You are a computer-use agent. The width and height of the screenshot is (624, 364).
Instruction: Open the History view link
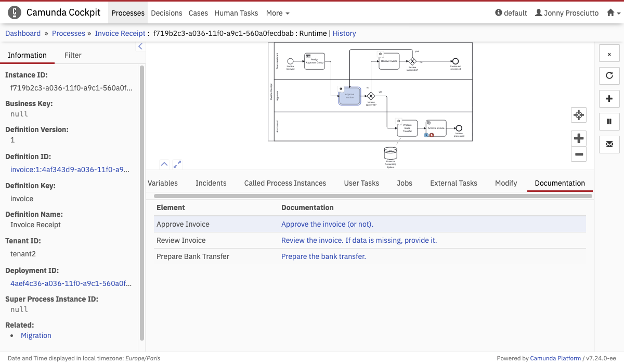coord(344,33)
